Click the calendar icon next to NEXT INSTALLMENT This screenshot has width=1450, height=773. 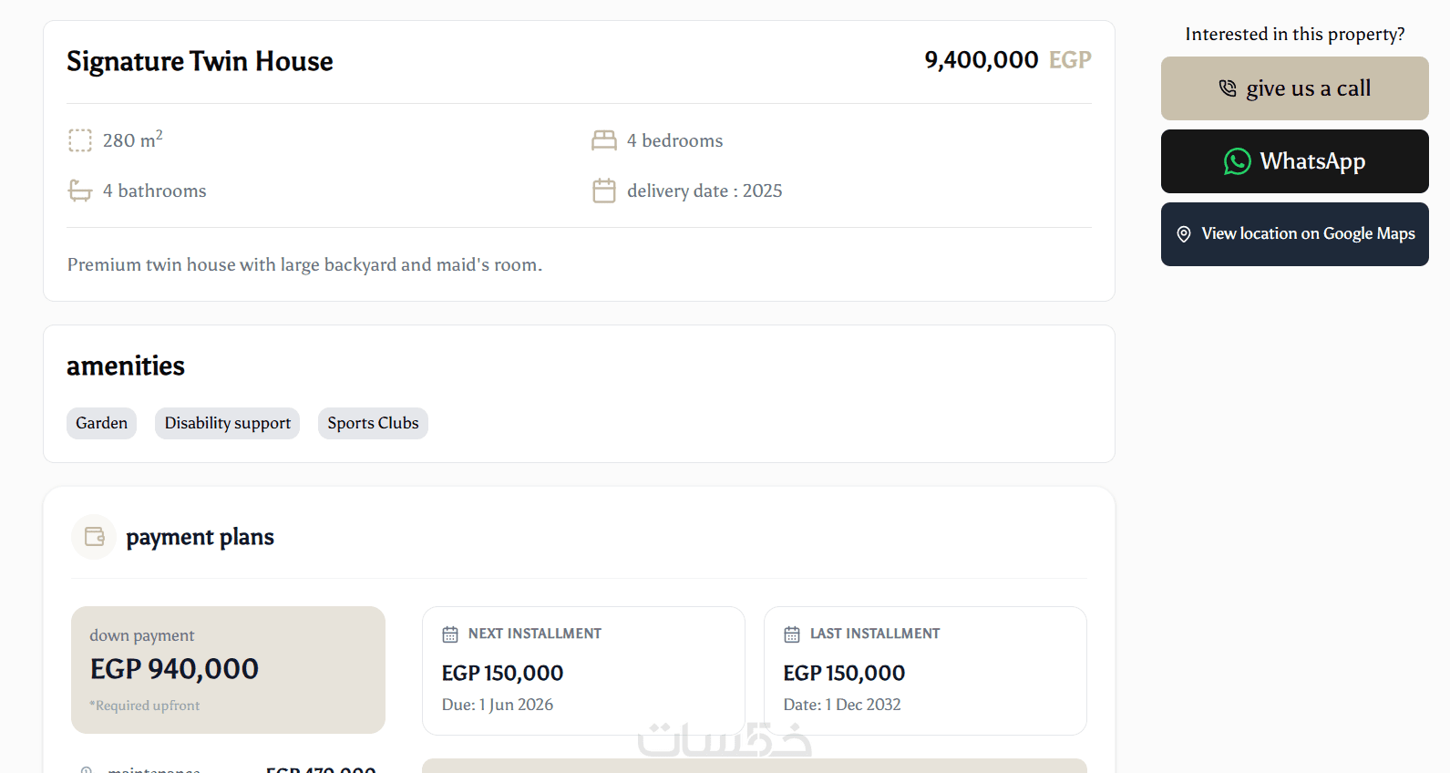(x=450, y=634)
